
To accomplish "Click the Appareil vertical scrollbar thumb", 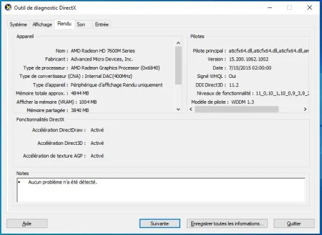I will [178, 66].
